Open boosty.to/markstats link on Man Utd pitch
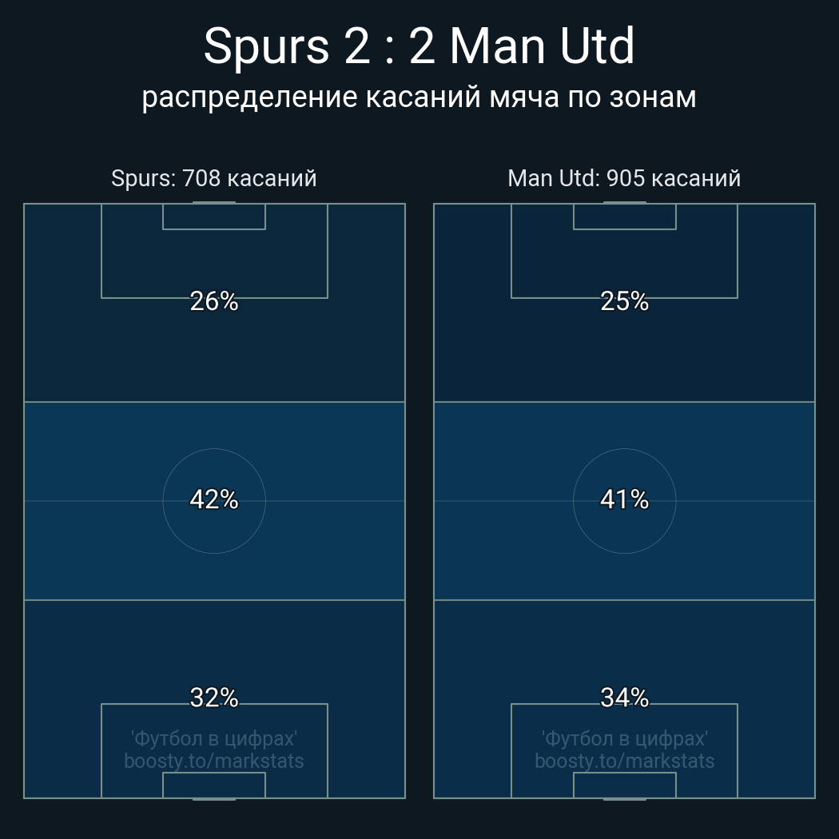The height and width of the screenshot is (839, 839). tap(624, 761)
